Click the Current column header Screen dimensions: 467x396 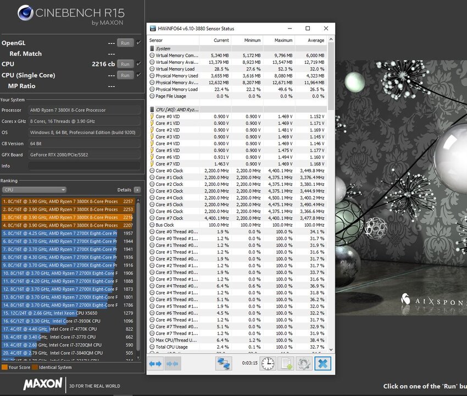click(215, 40)
